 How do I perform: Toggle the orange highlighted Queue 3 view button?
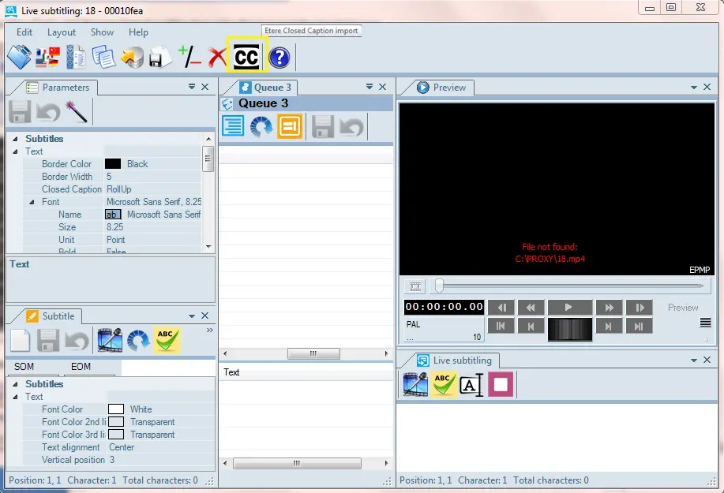290,126
